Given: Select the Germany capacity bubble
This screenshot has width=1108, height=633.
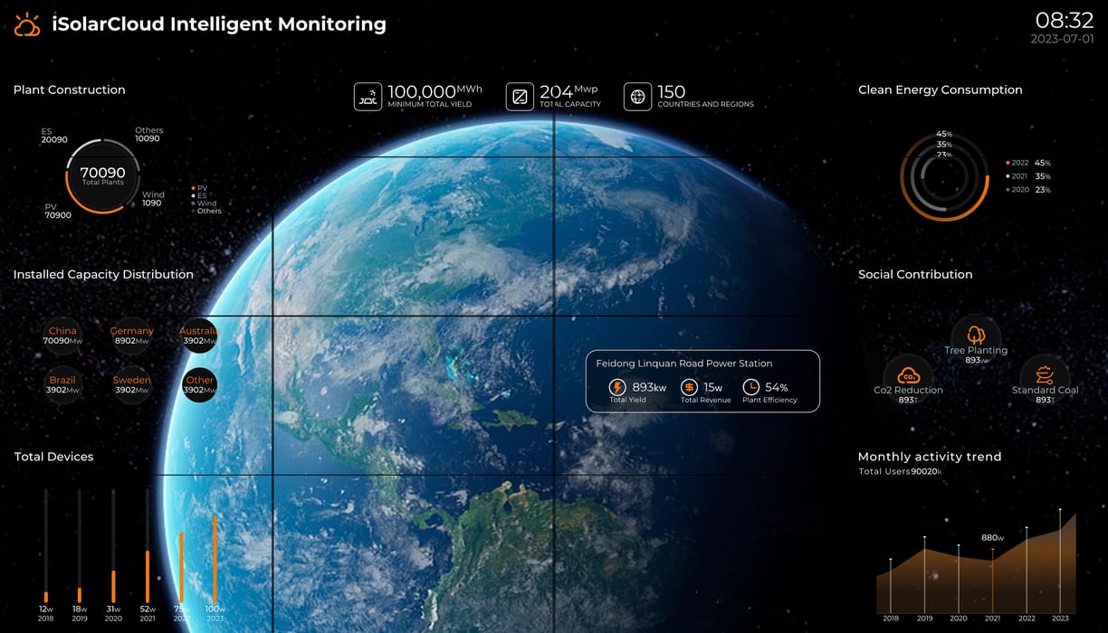Looking at the screenshot, I should [131, 335].
